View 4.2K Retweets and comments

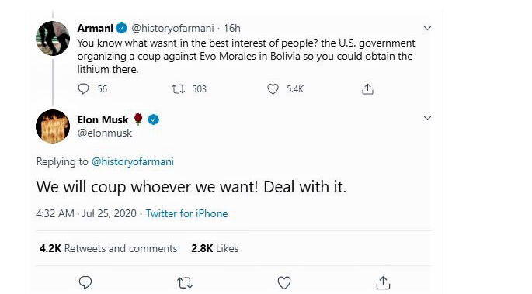[x=108, y=248]
